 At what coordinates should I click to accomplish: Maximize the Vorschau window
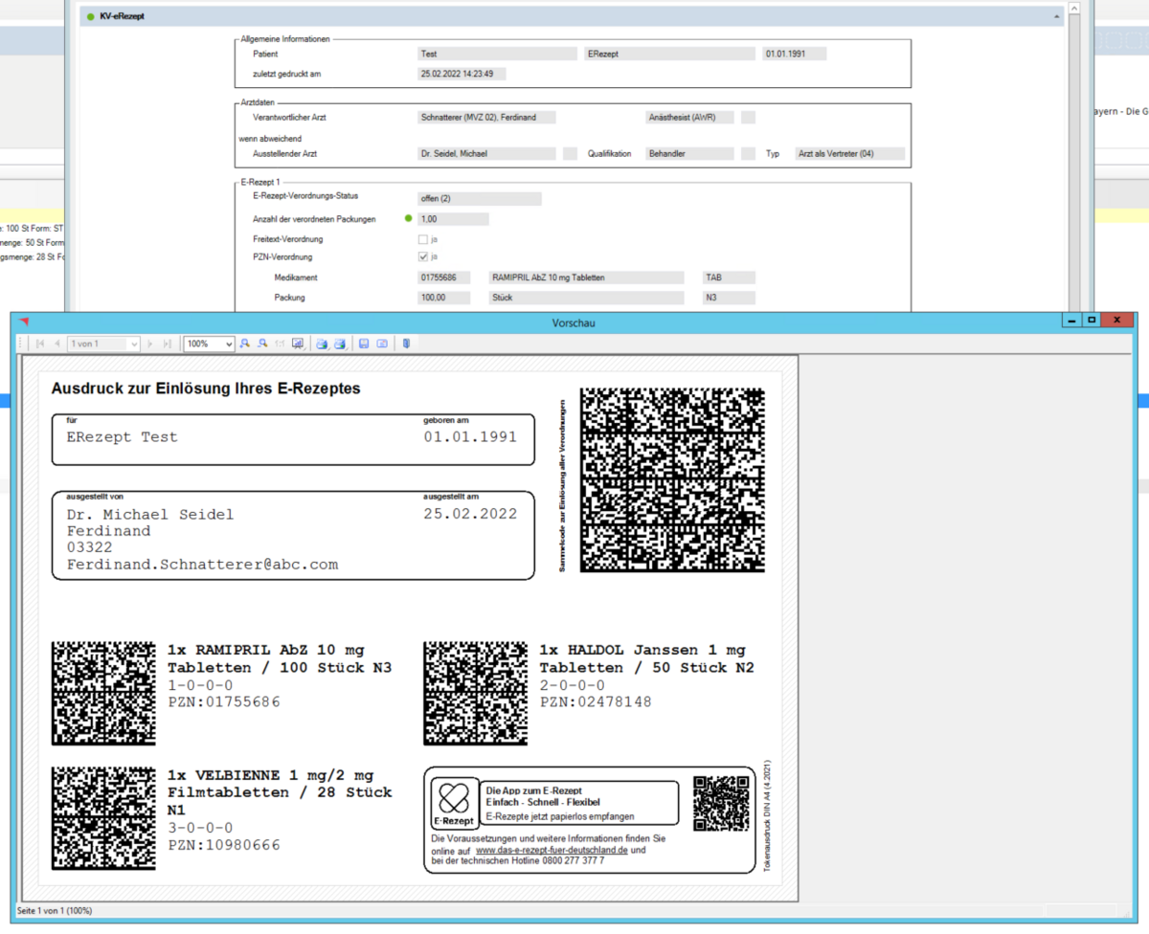click(x=1092, y=322)
